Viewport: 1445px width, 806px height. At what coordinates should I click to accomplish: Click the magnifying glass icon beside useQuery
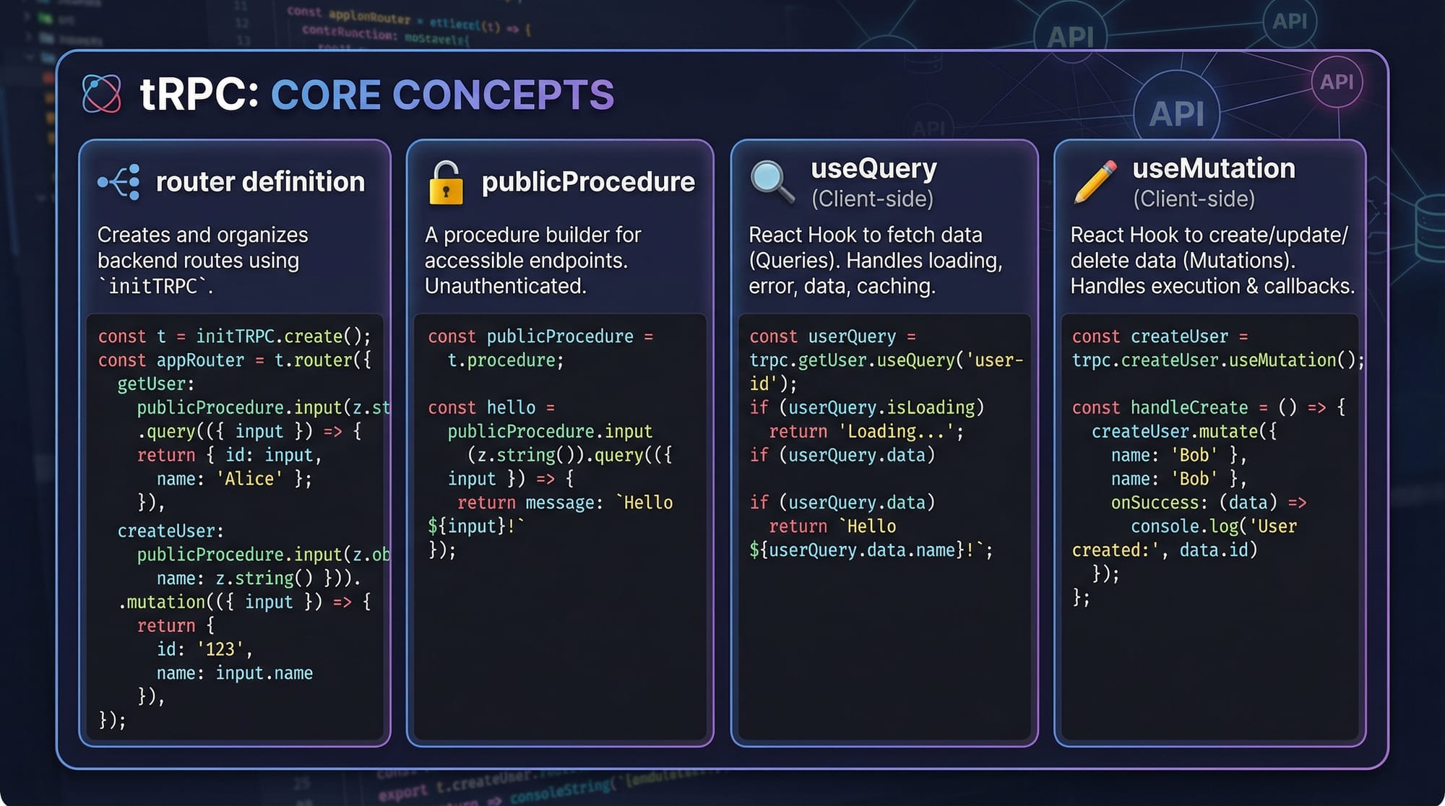pos(772,181)
